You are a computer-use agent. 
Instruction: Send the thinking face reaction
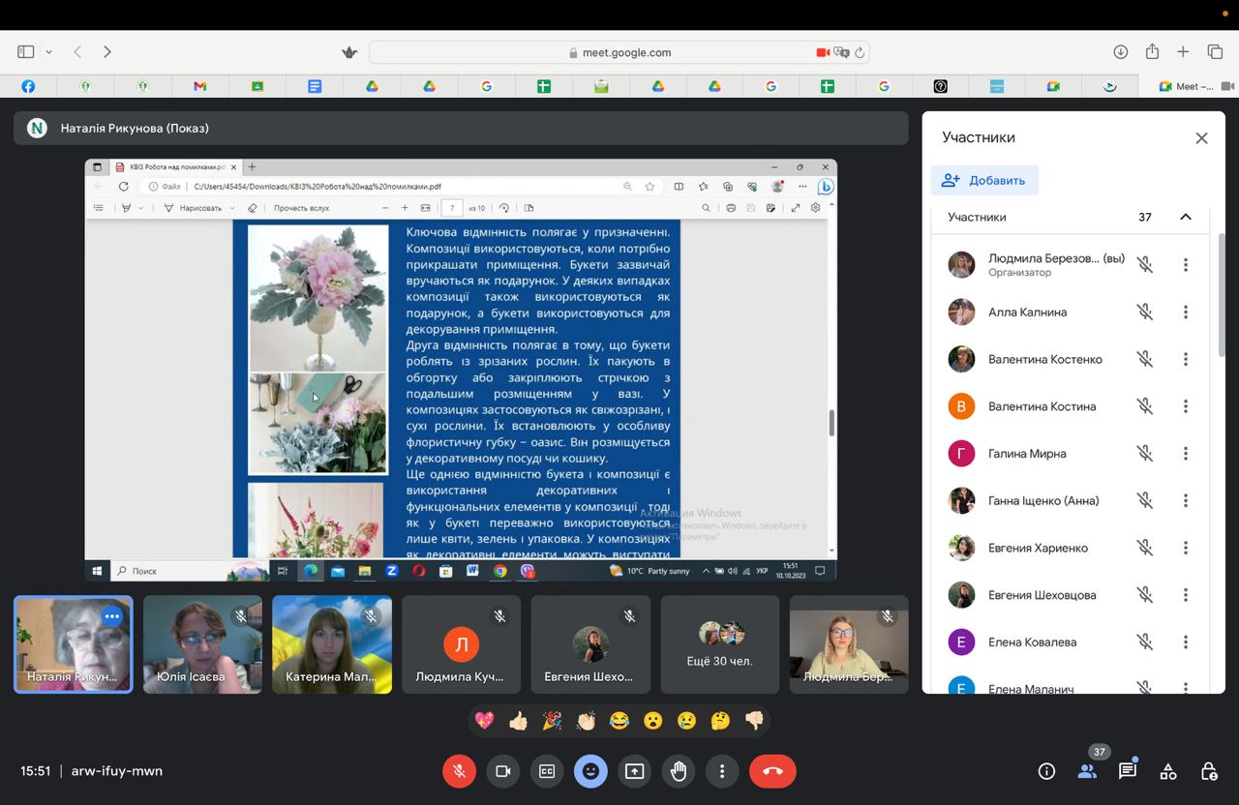pos(720,721)
